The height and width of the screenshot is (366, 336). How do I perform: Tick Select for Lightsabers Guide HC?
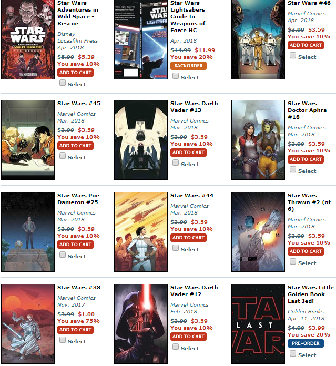coord(176,76)
